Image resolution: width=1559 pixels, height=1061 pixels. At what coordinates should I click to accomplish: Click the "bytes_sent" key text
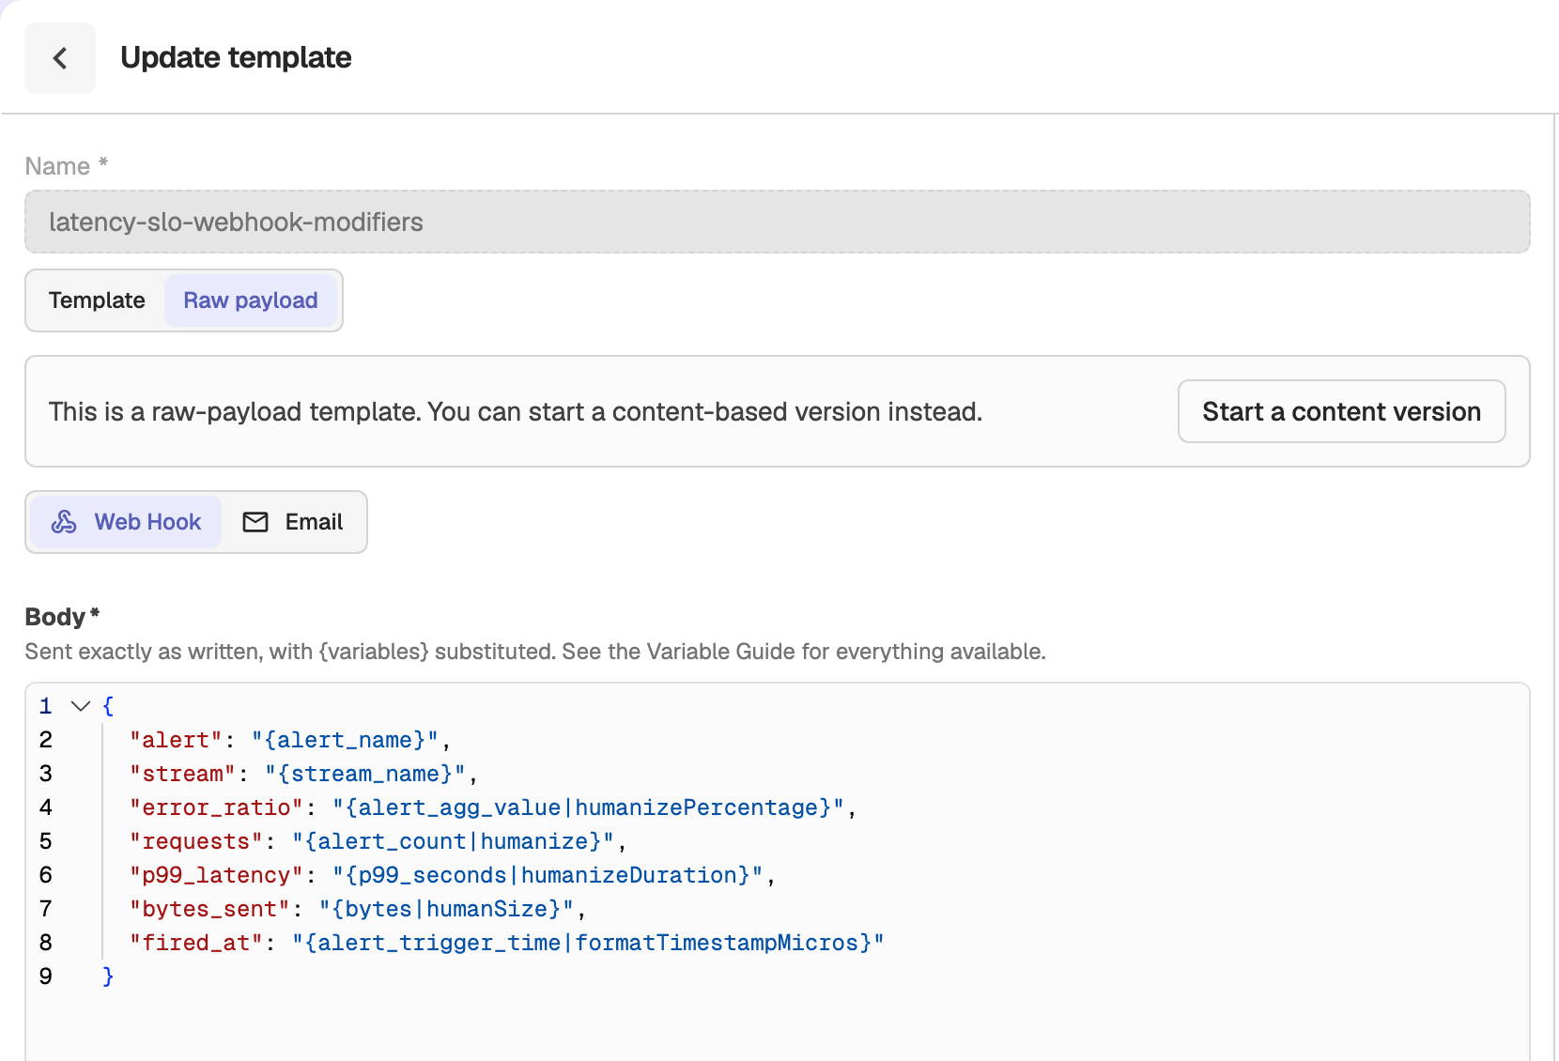pyautogui.click(x=209, y=909)
